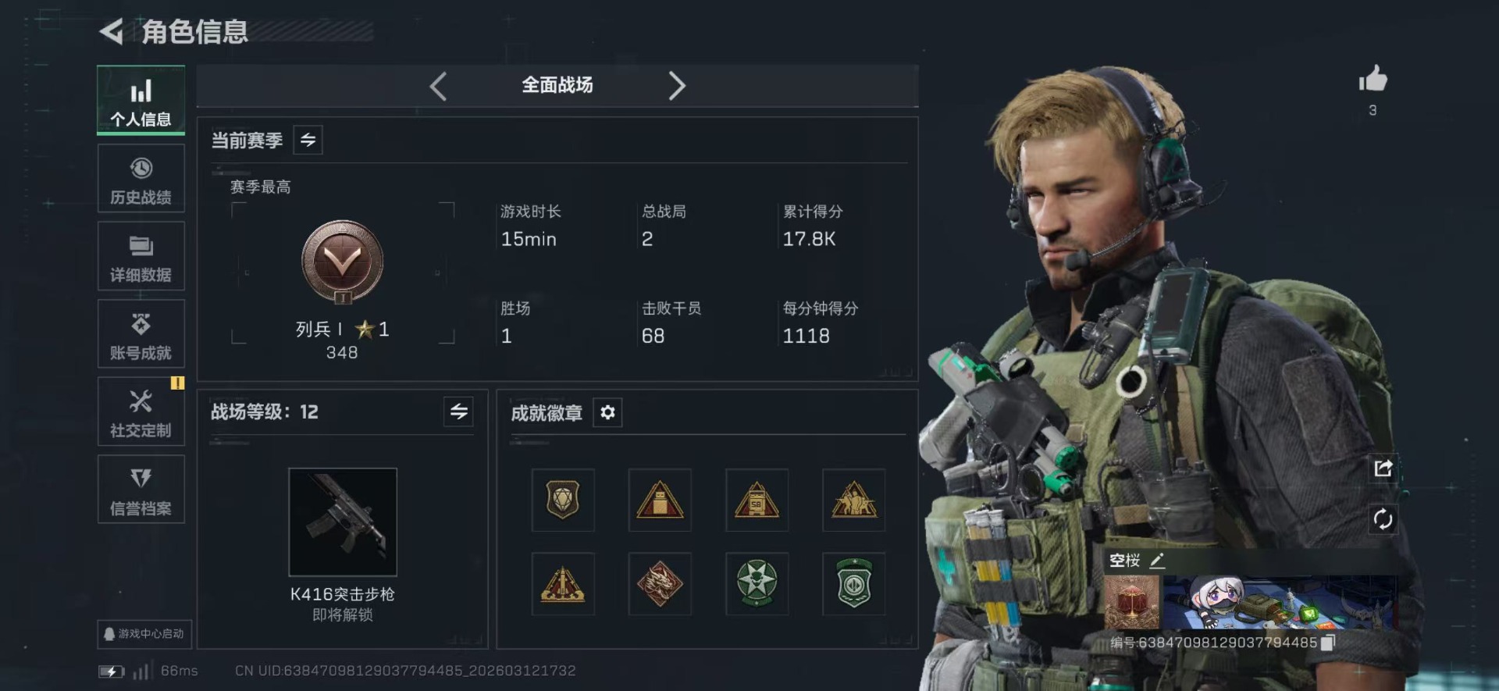Click the 游戏中心启动 button
Screen dimensions: 1499x691
(x=144, y=634)
